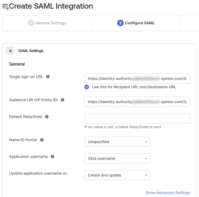Screen dimensions: 199x197
Task: Expand Update application username on dropdown
Action: 117,175
